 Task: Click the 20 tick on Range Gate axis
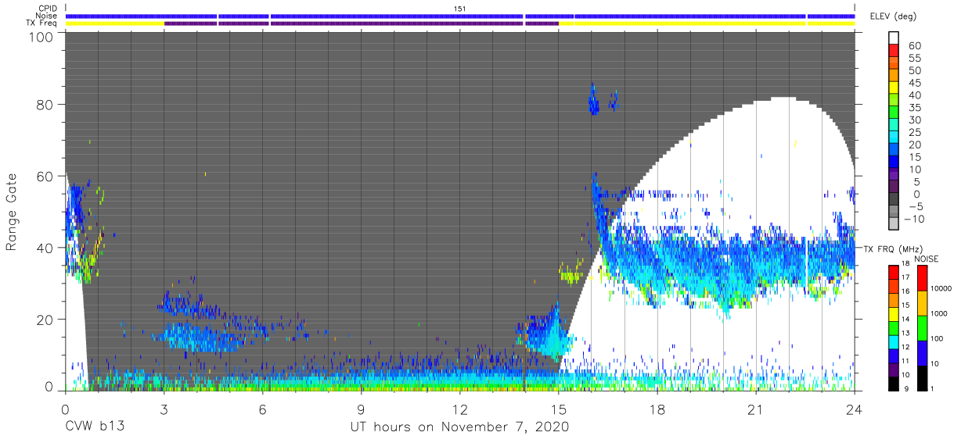tap(45, 320)
